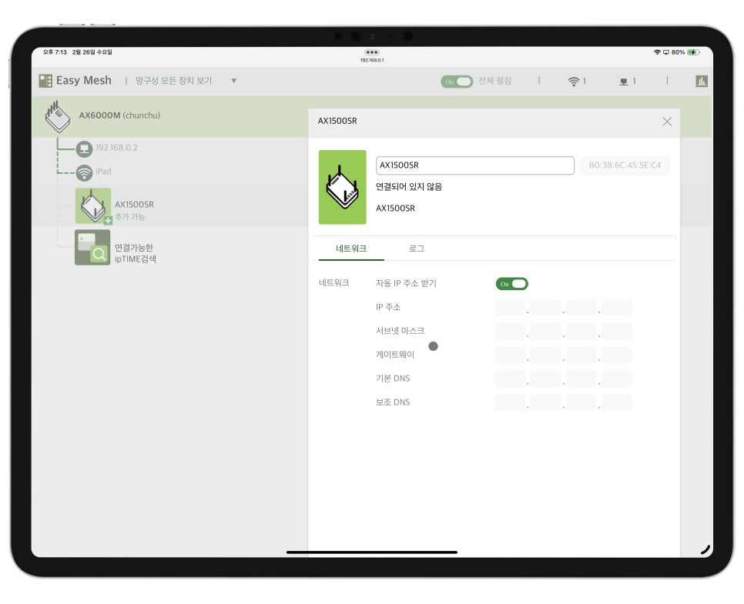Click the 연결가능한 ipTIME검색 label
This screenshot has width=744, height=604.
(136, 253)
